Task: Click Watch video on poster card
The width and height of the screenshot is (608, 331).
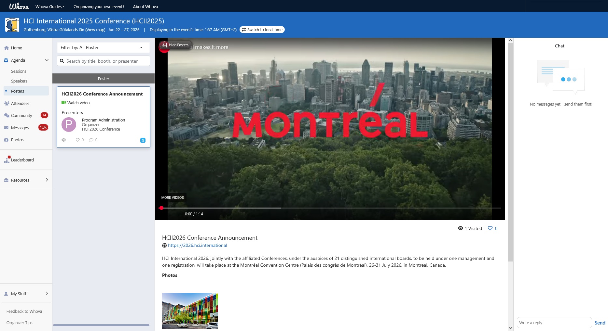Action: click(x=78, y=103)
